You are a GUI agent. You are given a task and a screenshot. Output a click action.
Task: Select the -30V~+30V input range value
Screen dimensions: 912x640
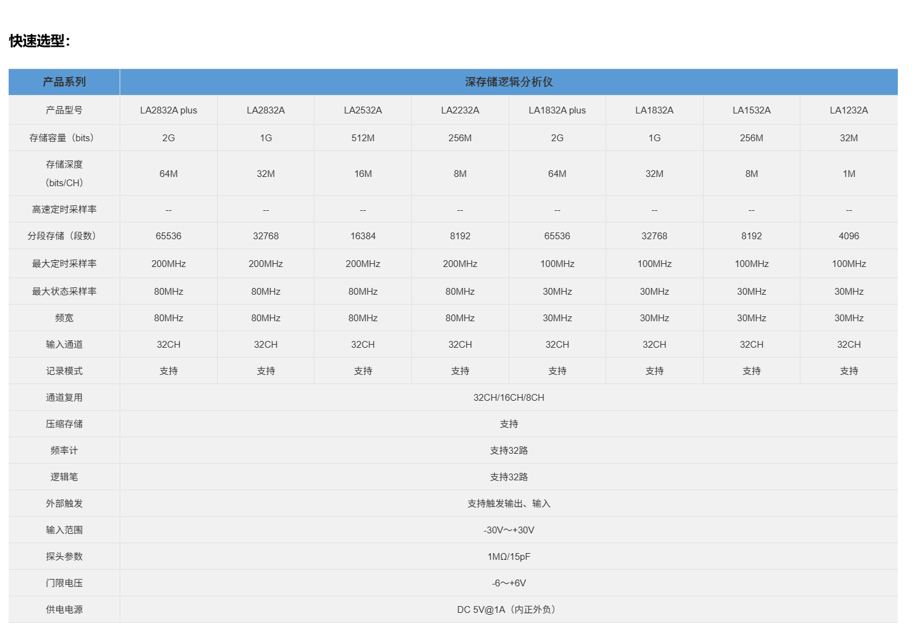pos(509,530)
